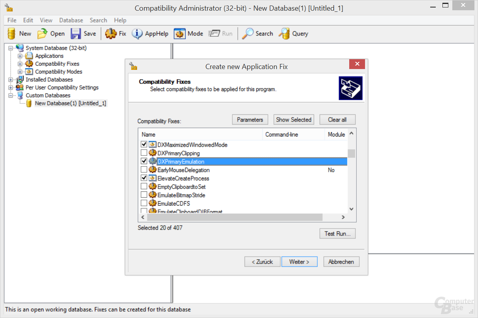This screenshot has width=478, height=318.
Task: Open the File menu
Action: (x=12, y=20)
